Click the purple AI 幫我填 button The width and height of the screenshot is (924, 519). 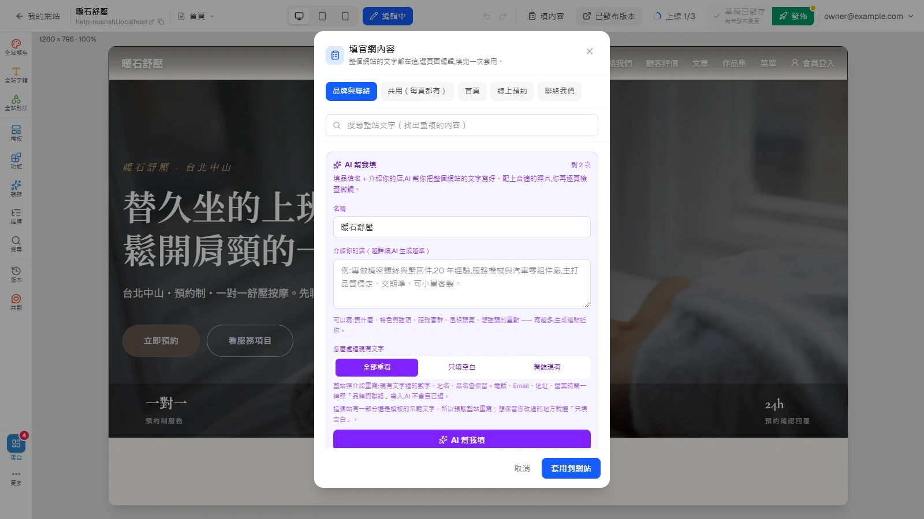462,439
